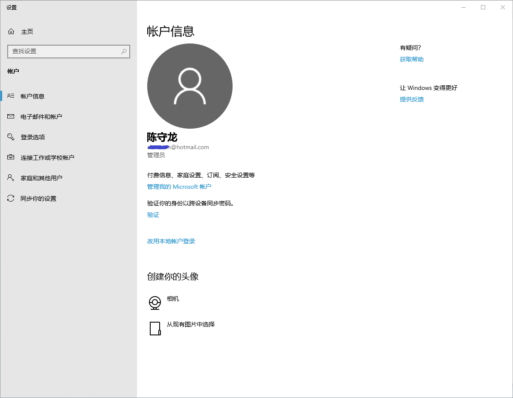The image size is (513, 398).
Task: Select 家庭和其他用户 in the sidebar
Action: point(41,178)
